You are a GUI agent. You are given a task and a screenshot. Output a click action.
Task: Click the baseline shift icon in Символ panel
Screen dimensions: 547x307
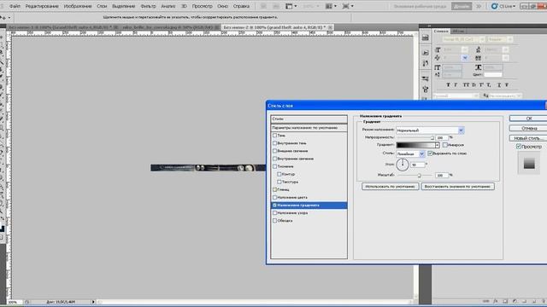(x=438, y=74)
